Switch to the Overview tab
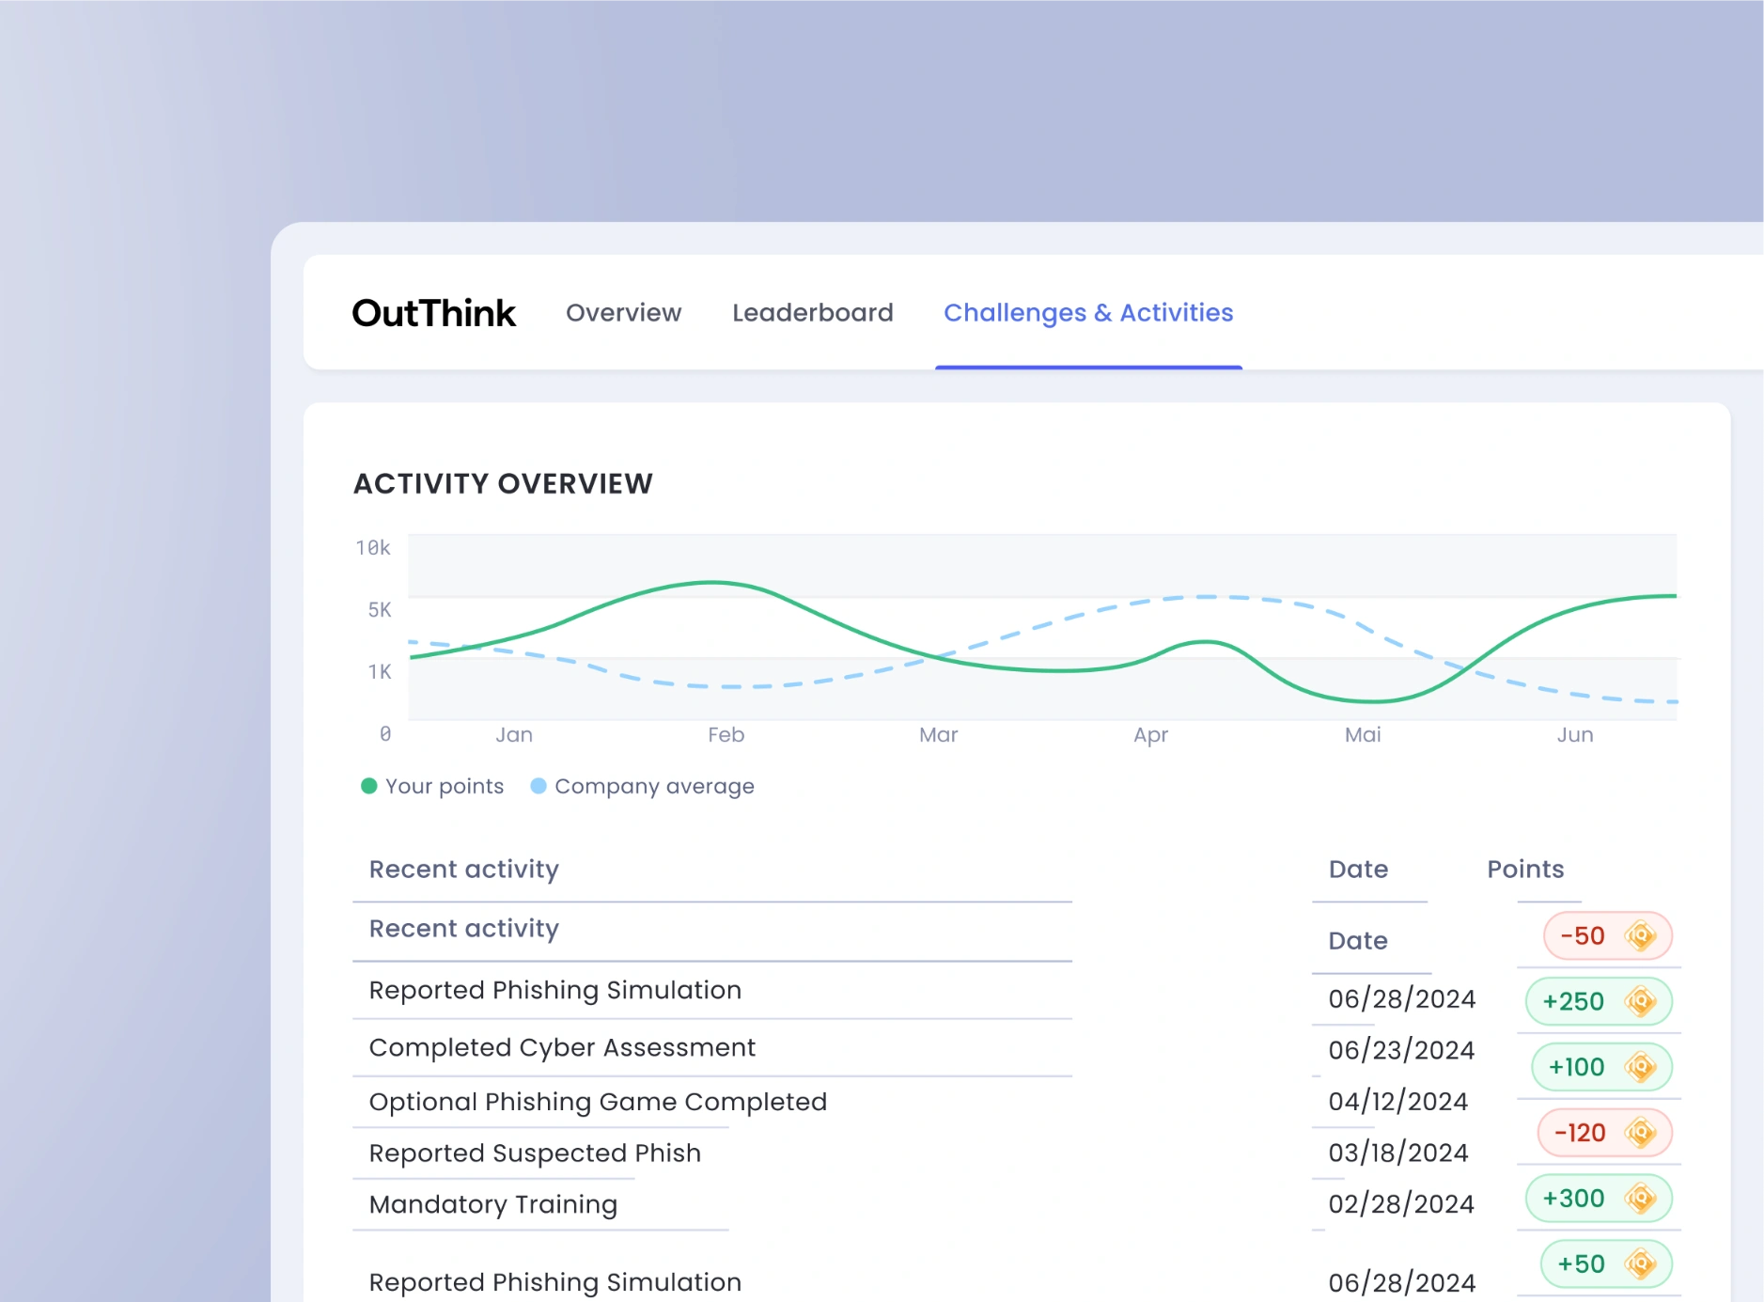The image size is (1764, 1302). 623,313
